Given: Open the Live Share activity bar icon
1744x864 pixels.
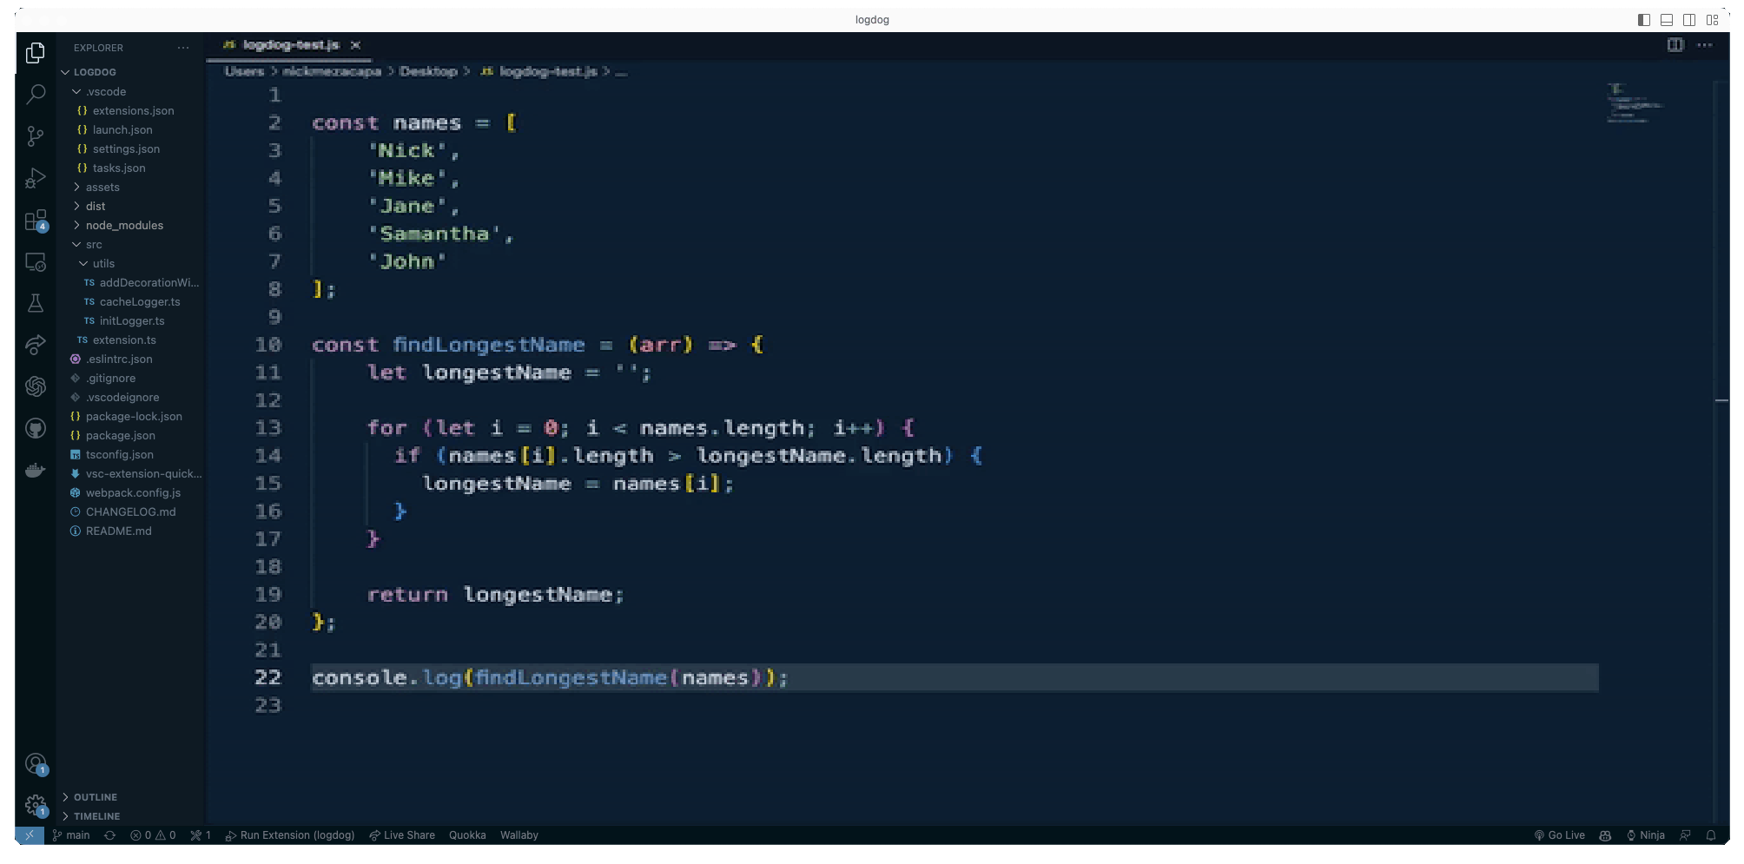Looking at the screenshot, I should [36, 345].
